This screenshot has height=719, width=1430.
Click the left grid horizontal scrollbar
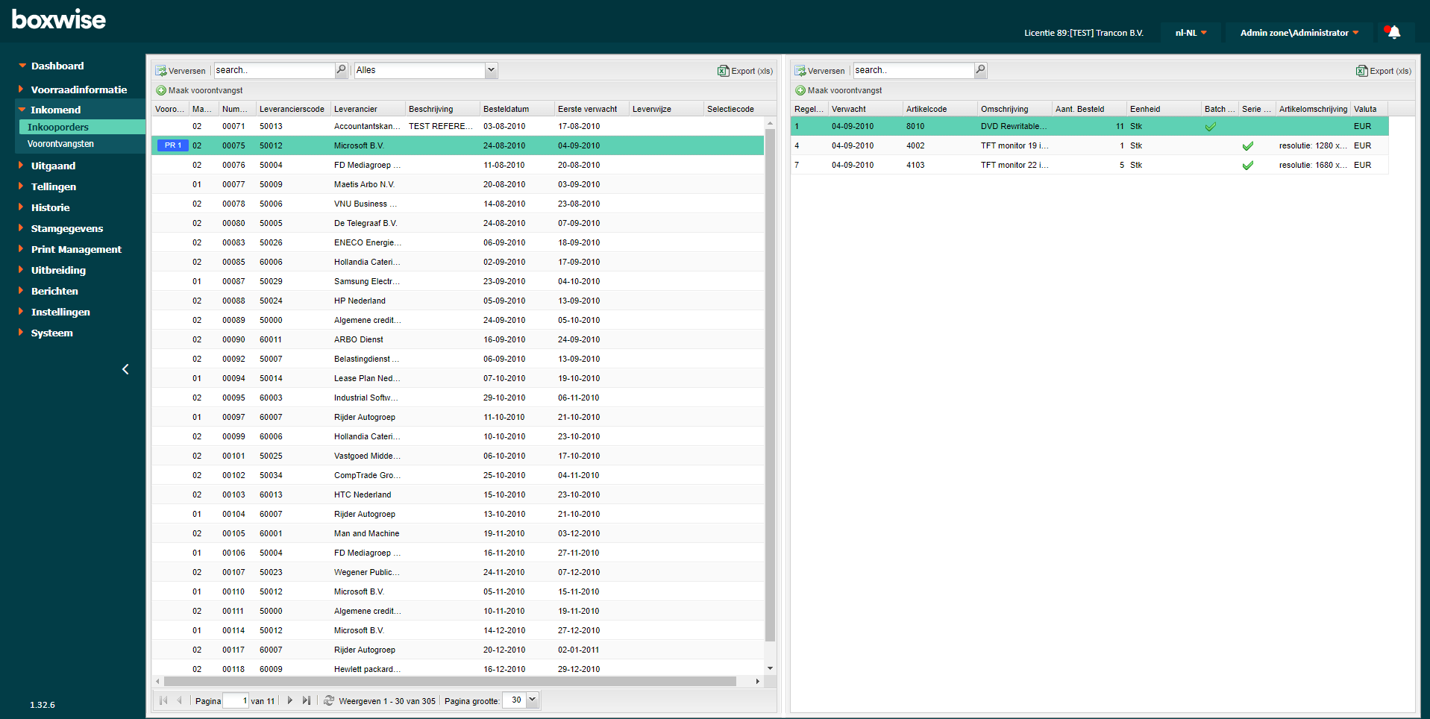pyautogui.click(x=450, y=681)
